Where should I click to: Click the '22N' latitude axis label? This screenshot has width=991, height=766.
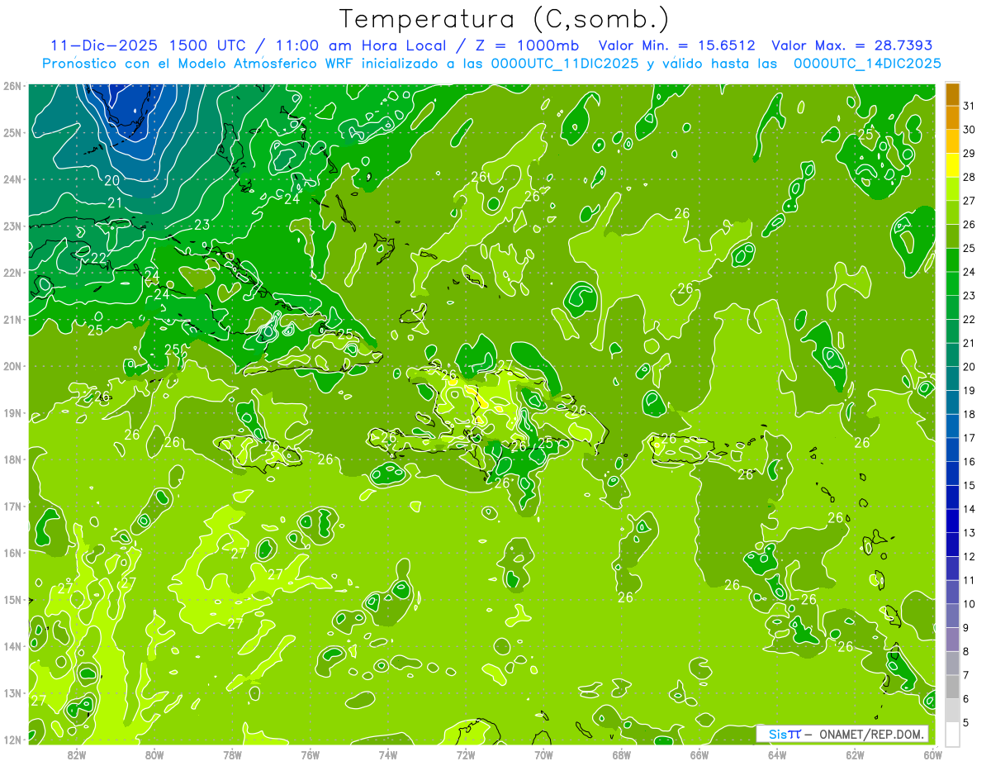(12, 273)
